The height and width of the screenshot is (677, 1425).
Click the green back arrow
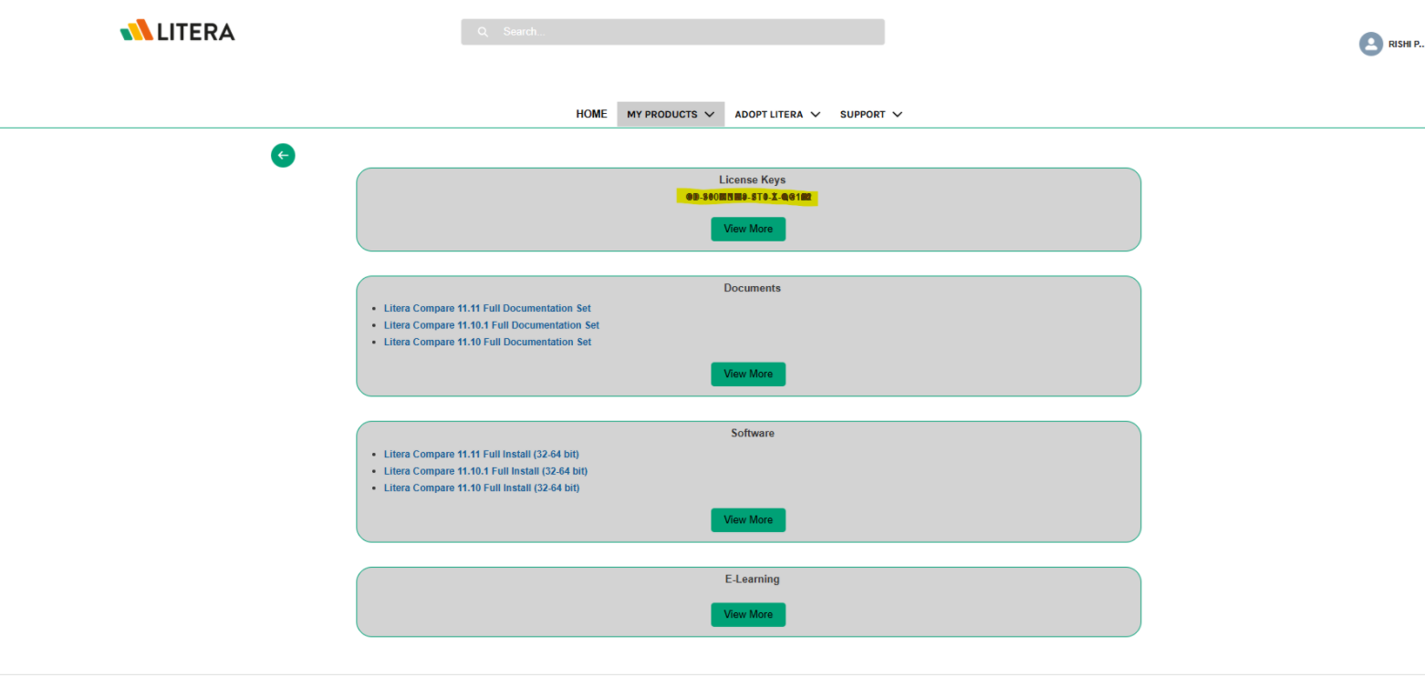283,155
